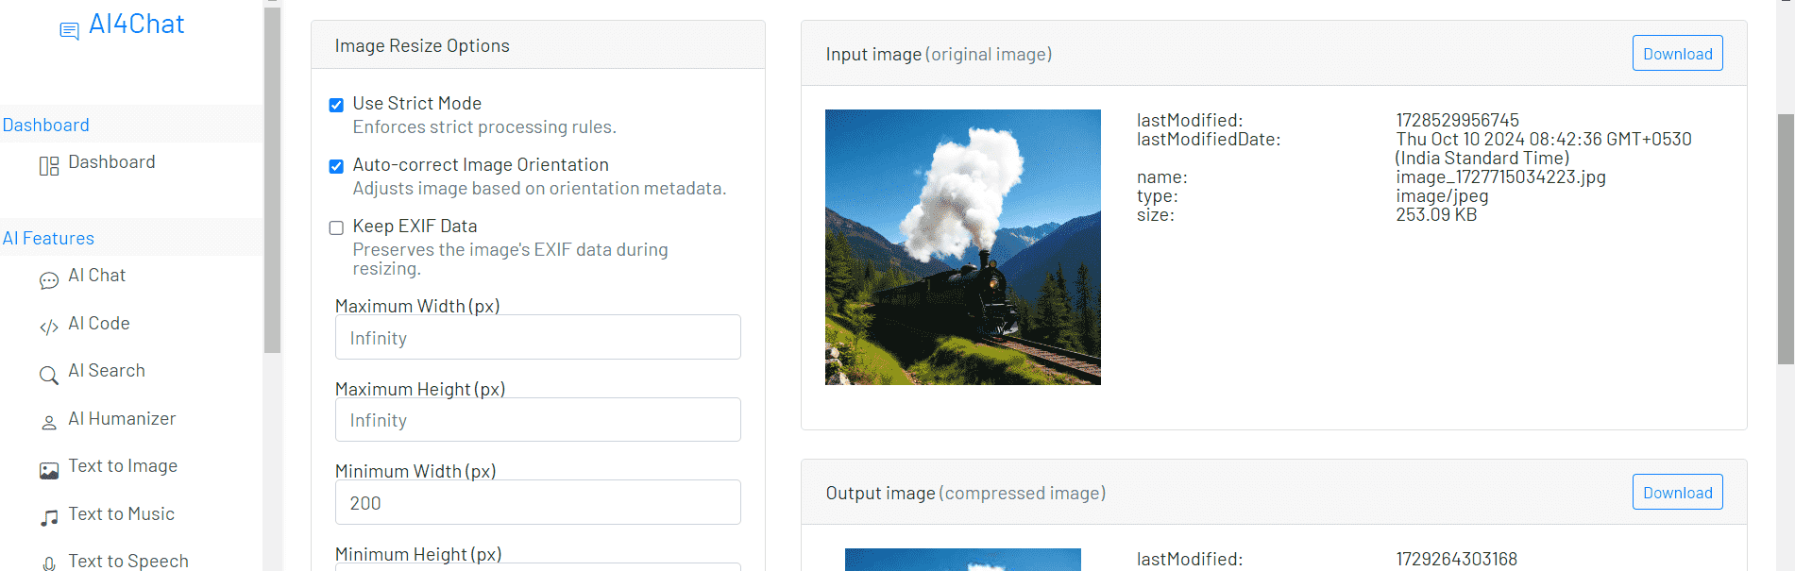The width and height of the screenshot is (1795, 571).
Task: Click the AI4Chat logo chat icon
Action: [69, 31]
